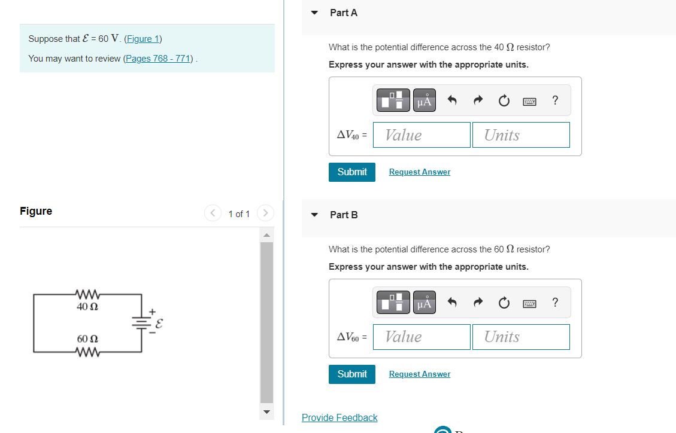The width and height of the screenshot is (676, 433).
Task: Open the Figure 1 link
Action: coord(143,38)
